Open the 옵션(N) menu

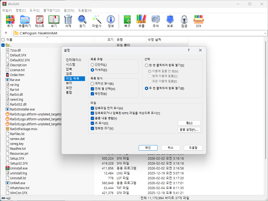coord(69,10)
